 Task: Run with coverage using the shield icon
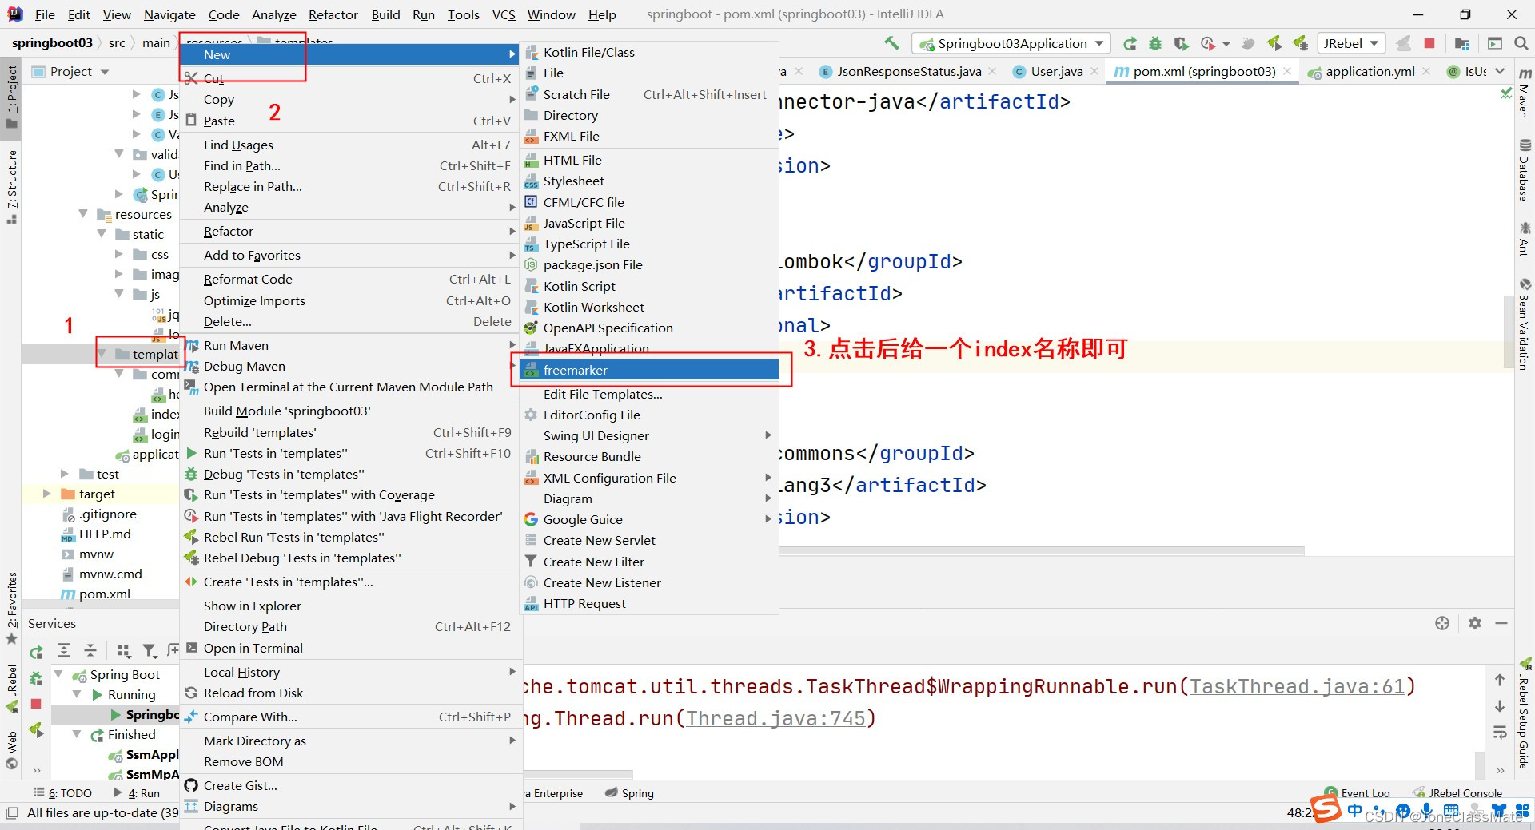(x=1181, y=43)
